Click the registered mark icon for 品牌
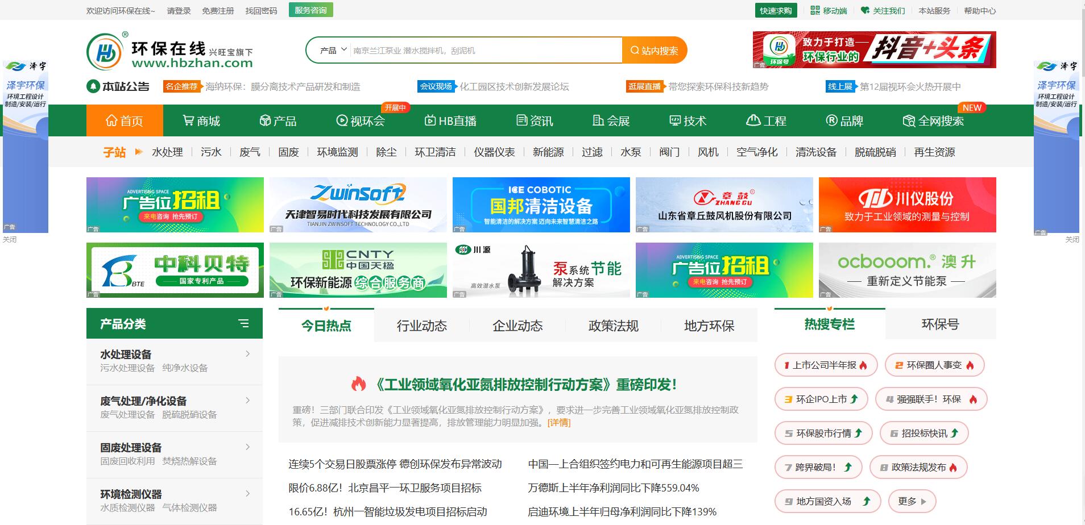The height and width of the screenshot is (525, 1085). pos(831,120)
